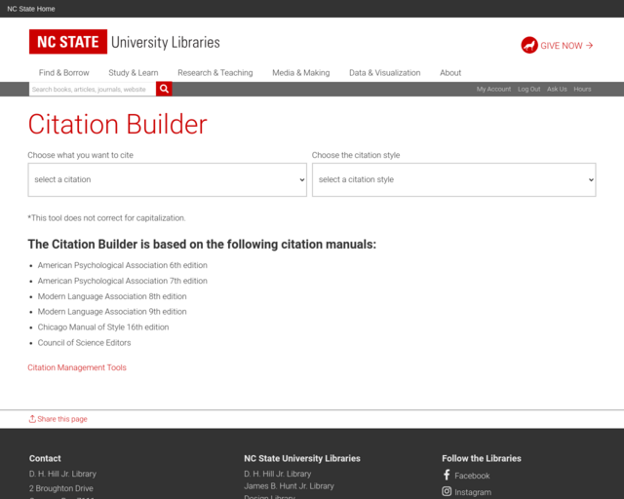The height and width of the screenshot is (499, 624).
Task: Open the Study & Learn menu
Action: pos(134,73)
